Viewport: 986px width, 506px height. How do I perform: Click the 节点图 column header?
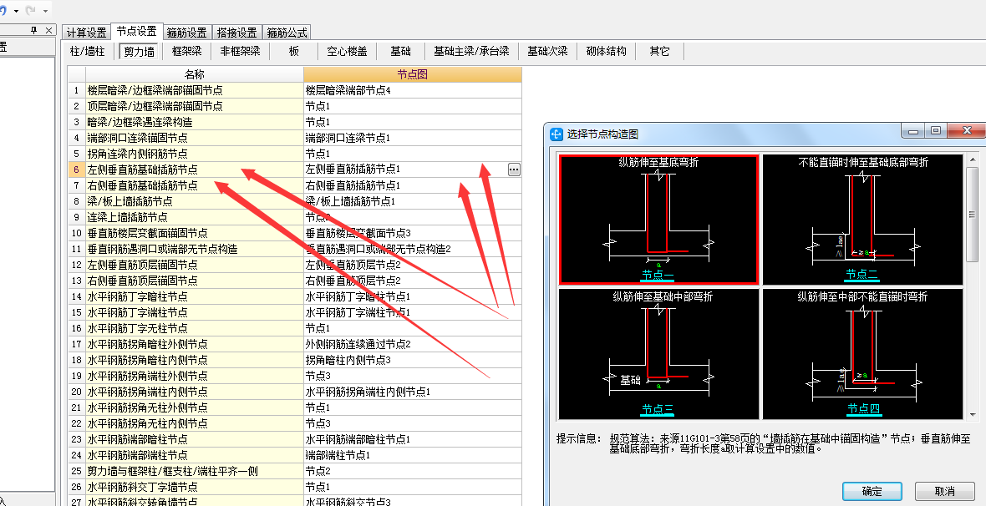tap(413, 74)
